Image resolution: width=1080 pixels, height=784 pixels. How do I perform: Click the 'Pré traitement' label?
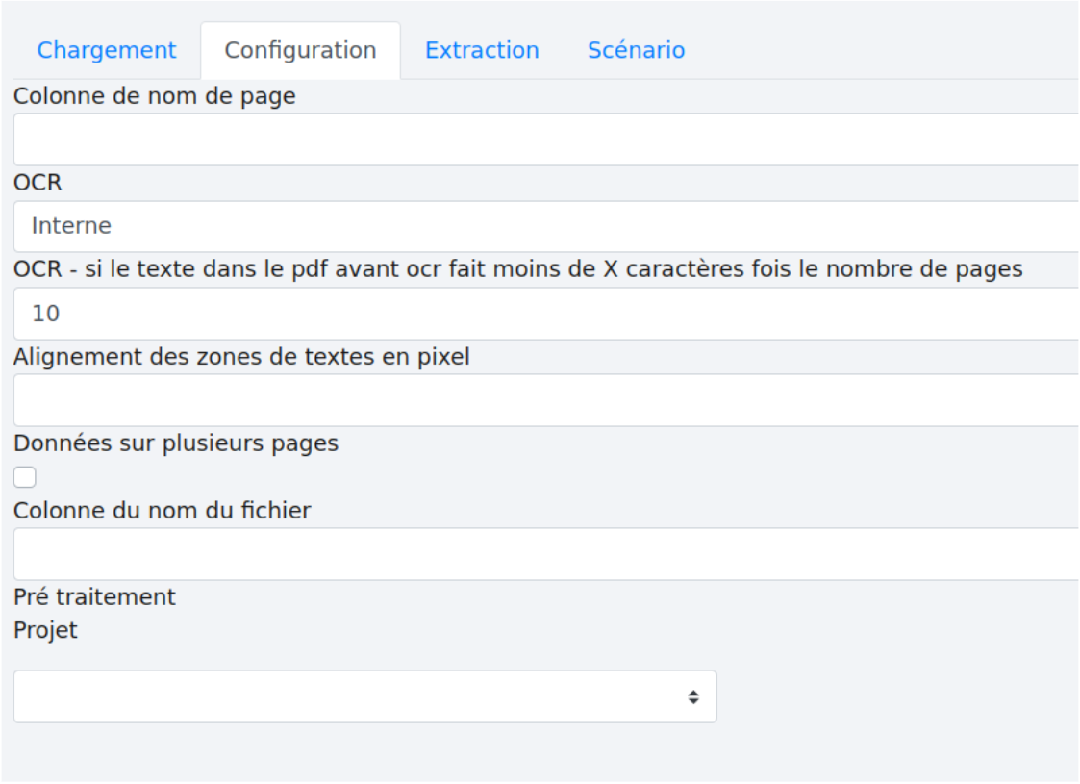94,597
